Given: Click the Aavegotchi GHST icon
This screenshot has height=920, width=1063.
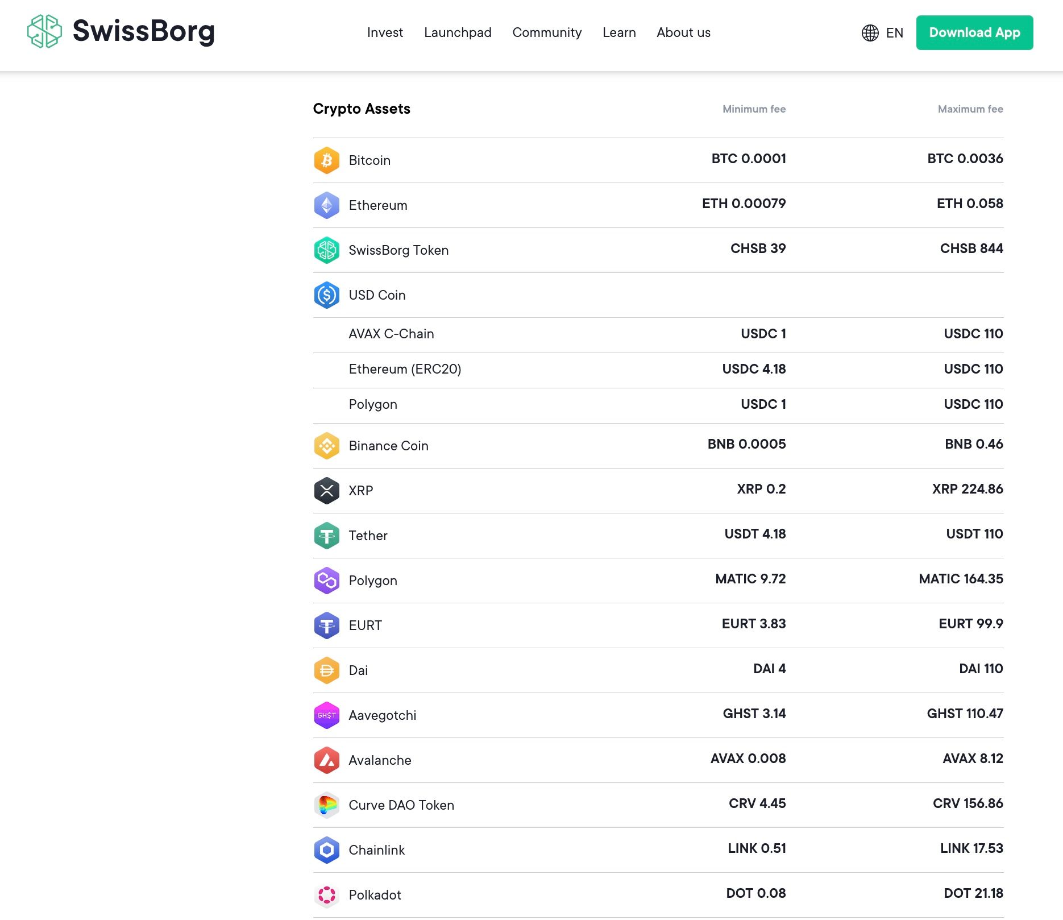Looking at the screenshot, I should click(327, 715).
